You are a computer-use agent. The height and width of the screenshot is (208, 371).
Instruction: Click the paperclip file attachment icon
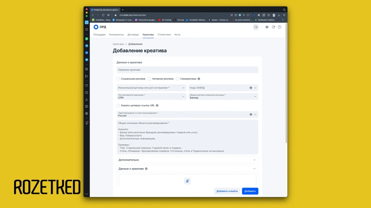click(187, 181)
